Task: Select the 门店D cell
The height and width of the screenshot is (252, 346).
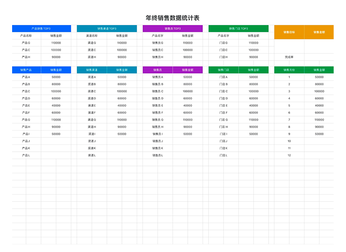Action: click(223, 98)
